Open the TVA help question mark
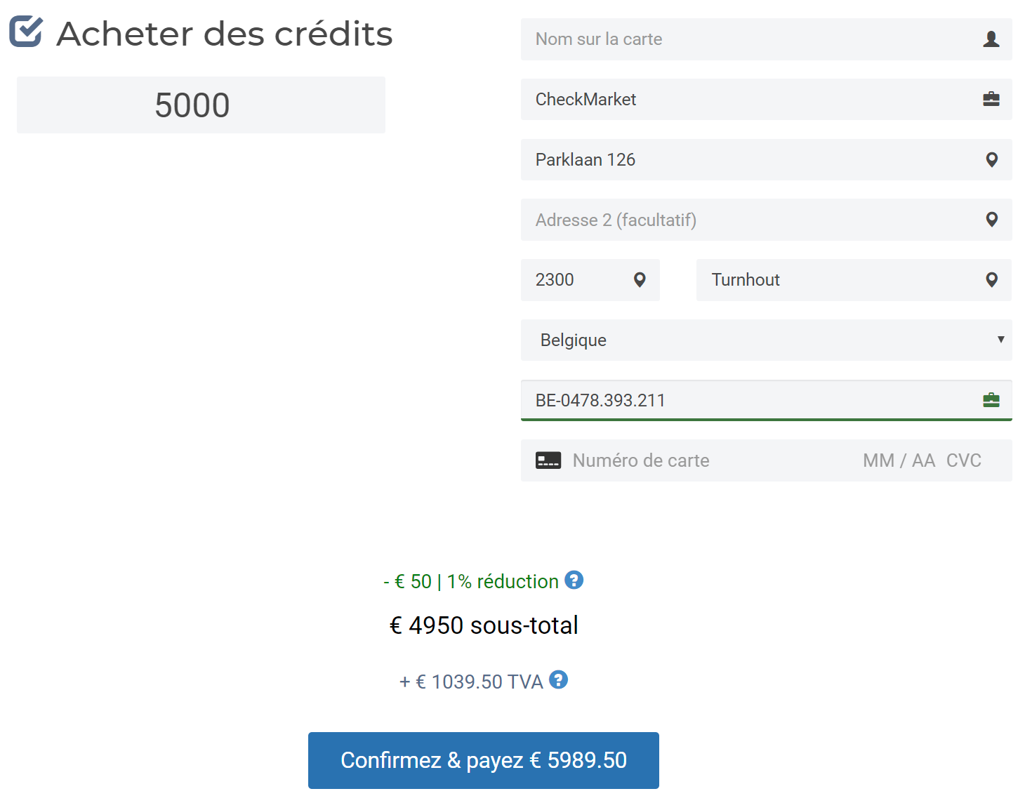 click(558, 679)
